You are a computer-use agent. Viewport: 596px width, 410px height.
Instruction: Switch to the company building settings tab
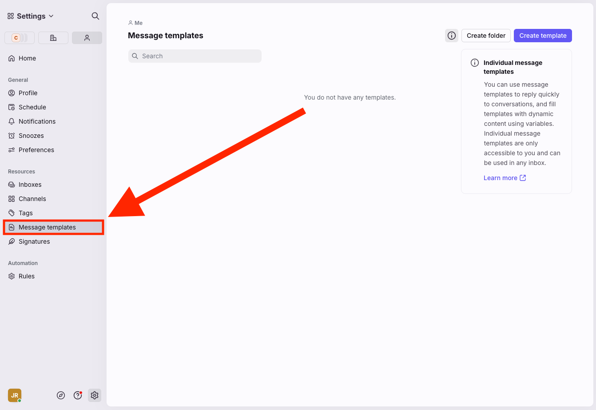pyautogui.click(x=53, y=38)
